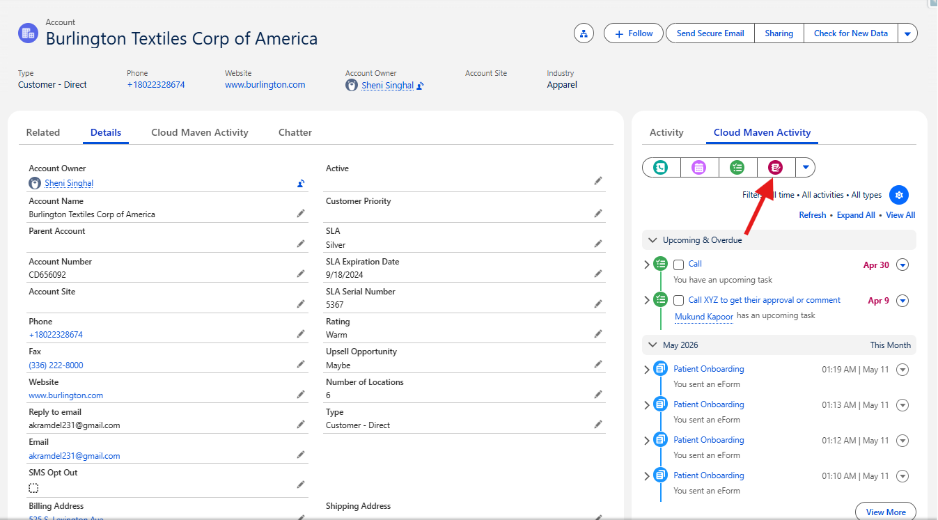Screen dimensions: 938x520
Task: Edit the Parent Account field with its pencil
Action: (301, 244)
